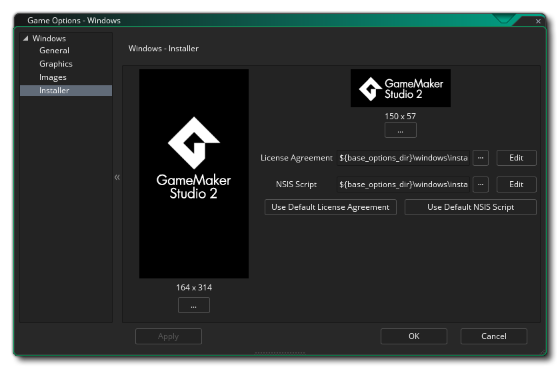This screenshot has height=369, width=560.
Task: Click the greyed-out Apply button
Action: [169, 336]
